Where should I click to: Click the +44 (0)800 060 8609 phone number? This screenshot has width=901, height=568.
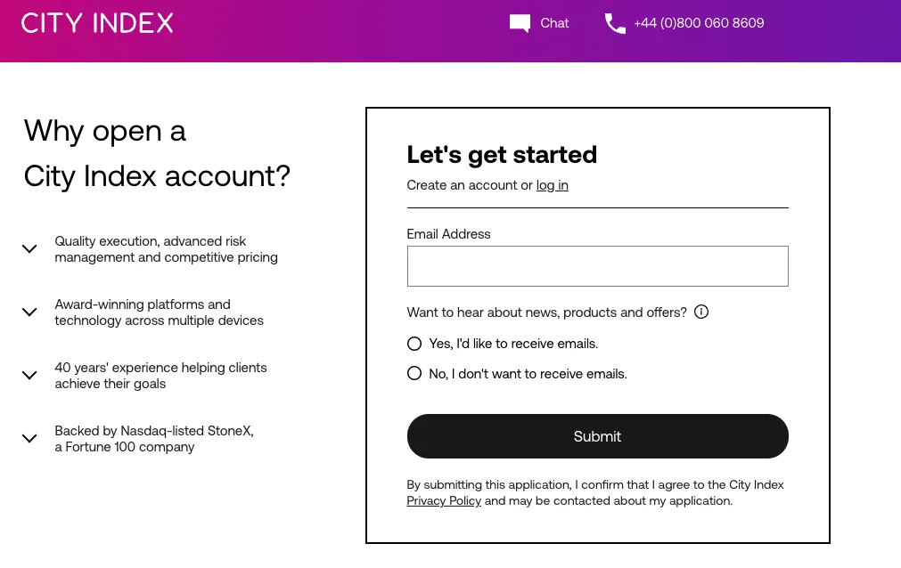699,23
